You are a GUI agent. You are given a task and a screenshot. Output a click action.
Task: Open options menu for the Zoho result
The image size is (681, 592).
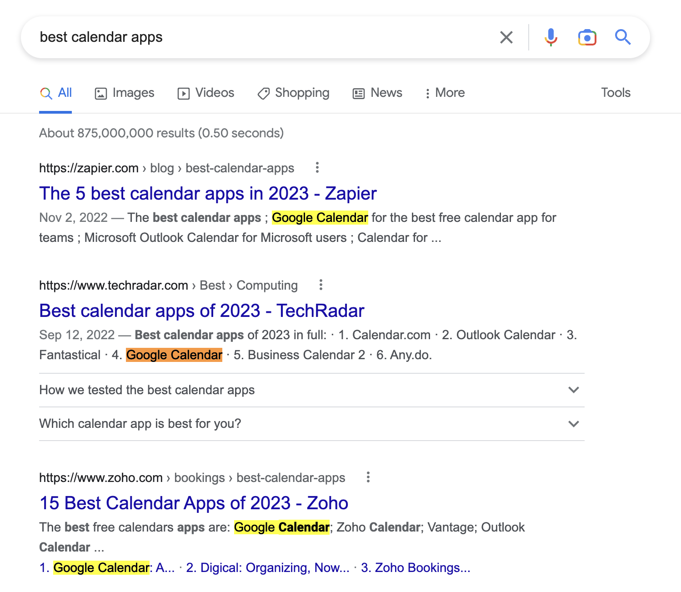368,477
